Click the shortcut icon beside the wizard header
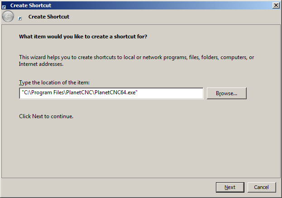The image size is (282, 198). (20, 18)
